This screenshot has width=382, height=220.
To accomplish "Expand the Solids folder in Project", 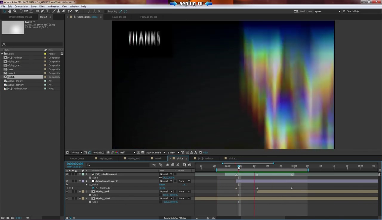I will [x=2, y=54].
